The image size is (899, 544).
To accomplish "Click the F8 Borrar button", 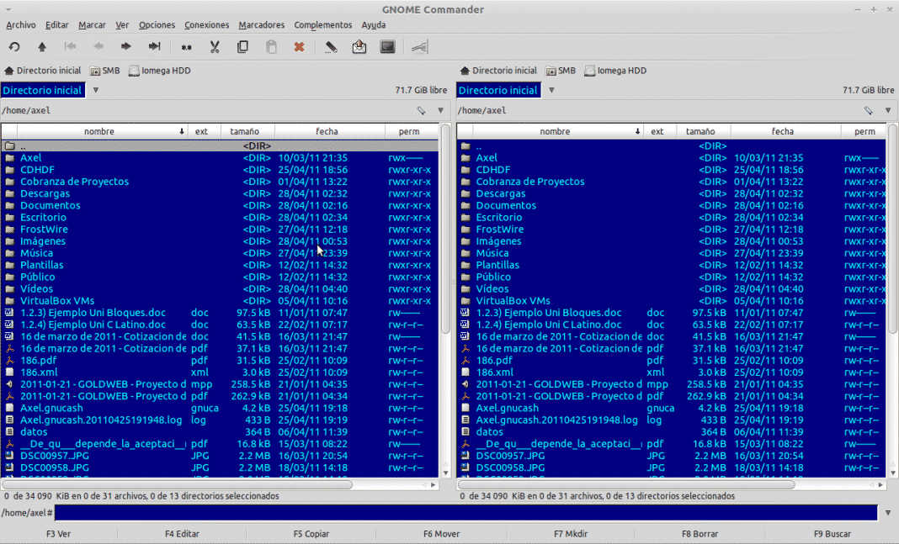I will 700,534.
